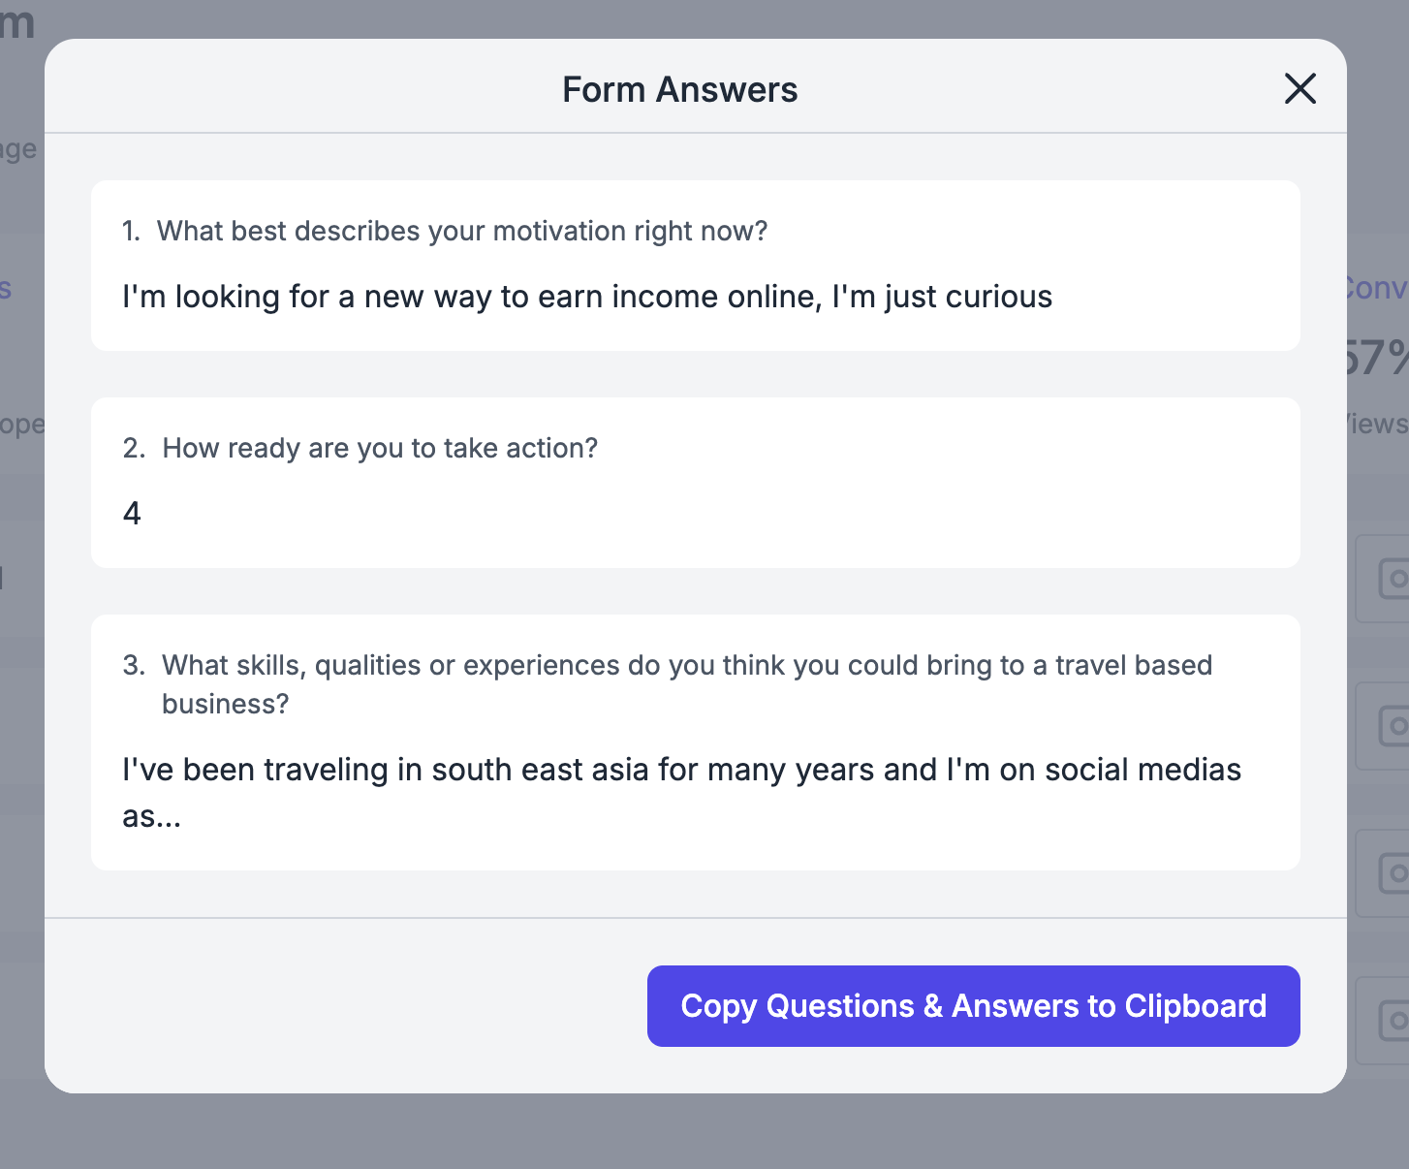Click the answer about earning income online

pos(587,297)
